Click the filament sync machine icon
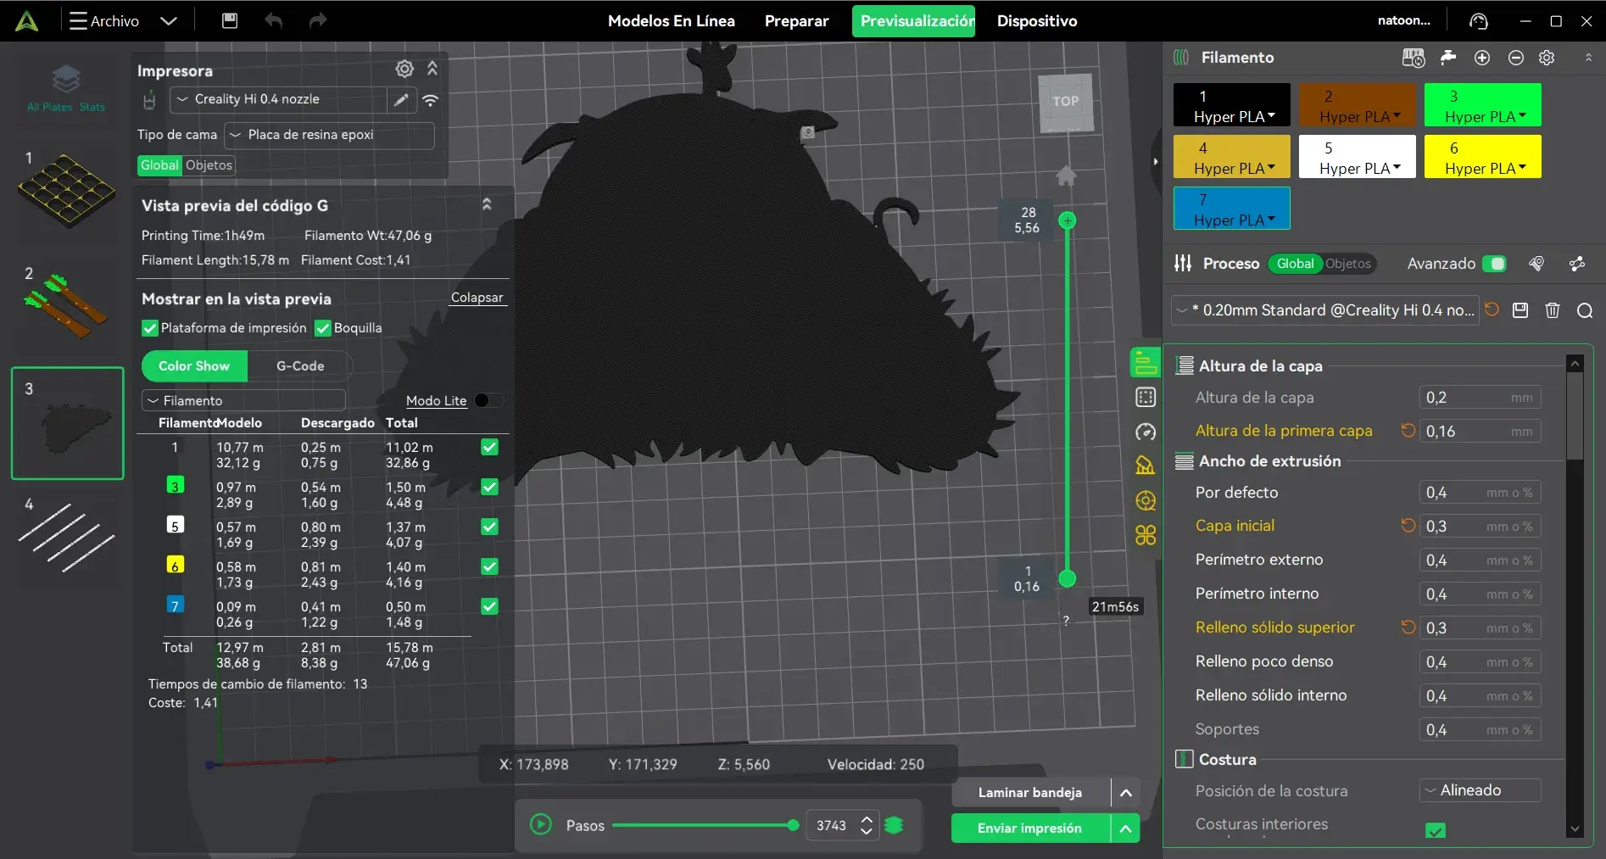1606x859 pixels. (1414, 58)
